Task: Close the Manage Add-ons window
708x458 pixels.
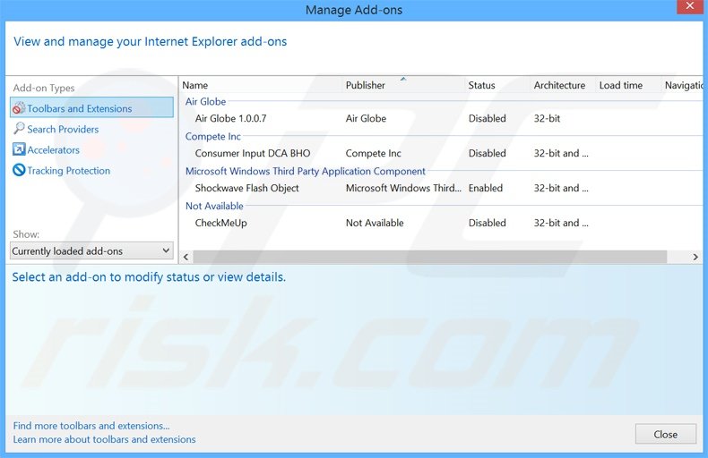Action: [689, 6]
